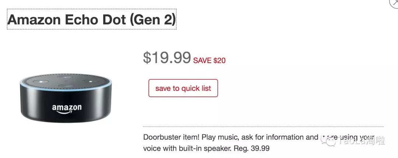Click the $19.99 price
The width and height of the screenshot is (398, 158).
[x=167, y=57]
